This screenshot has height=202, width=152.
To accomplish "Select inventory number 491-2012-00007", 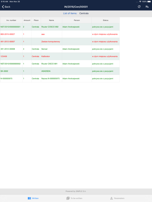I will coord(8,42).
